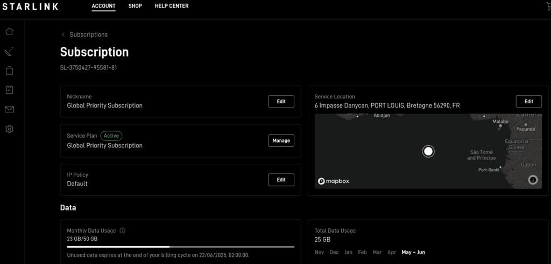This screenshot has width=551, height=264.
Task: Click the map attribution info icon
Action: 533,180
